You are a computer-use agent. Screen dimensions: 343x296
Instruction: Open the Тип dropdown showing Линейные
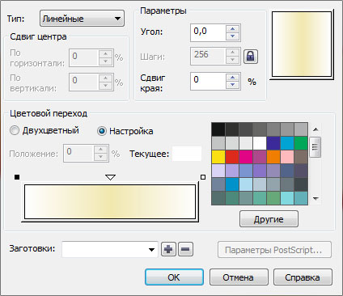[x=82, y=19]
